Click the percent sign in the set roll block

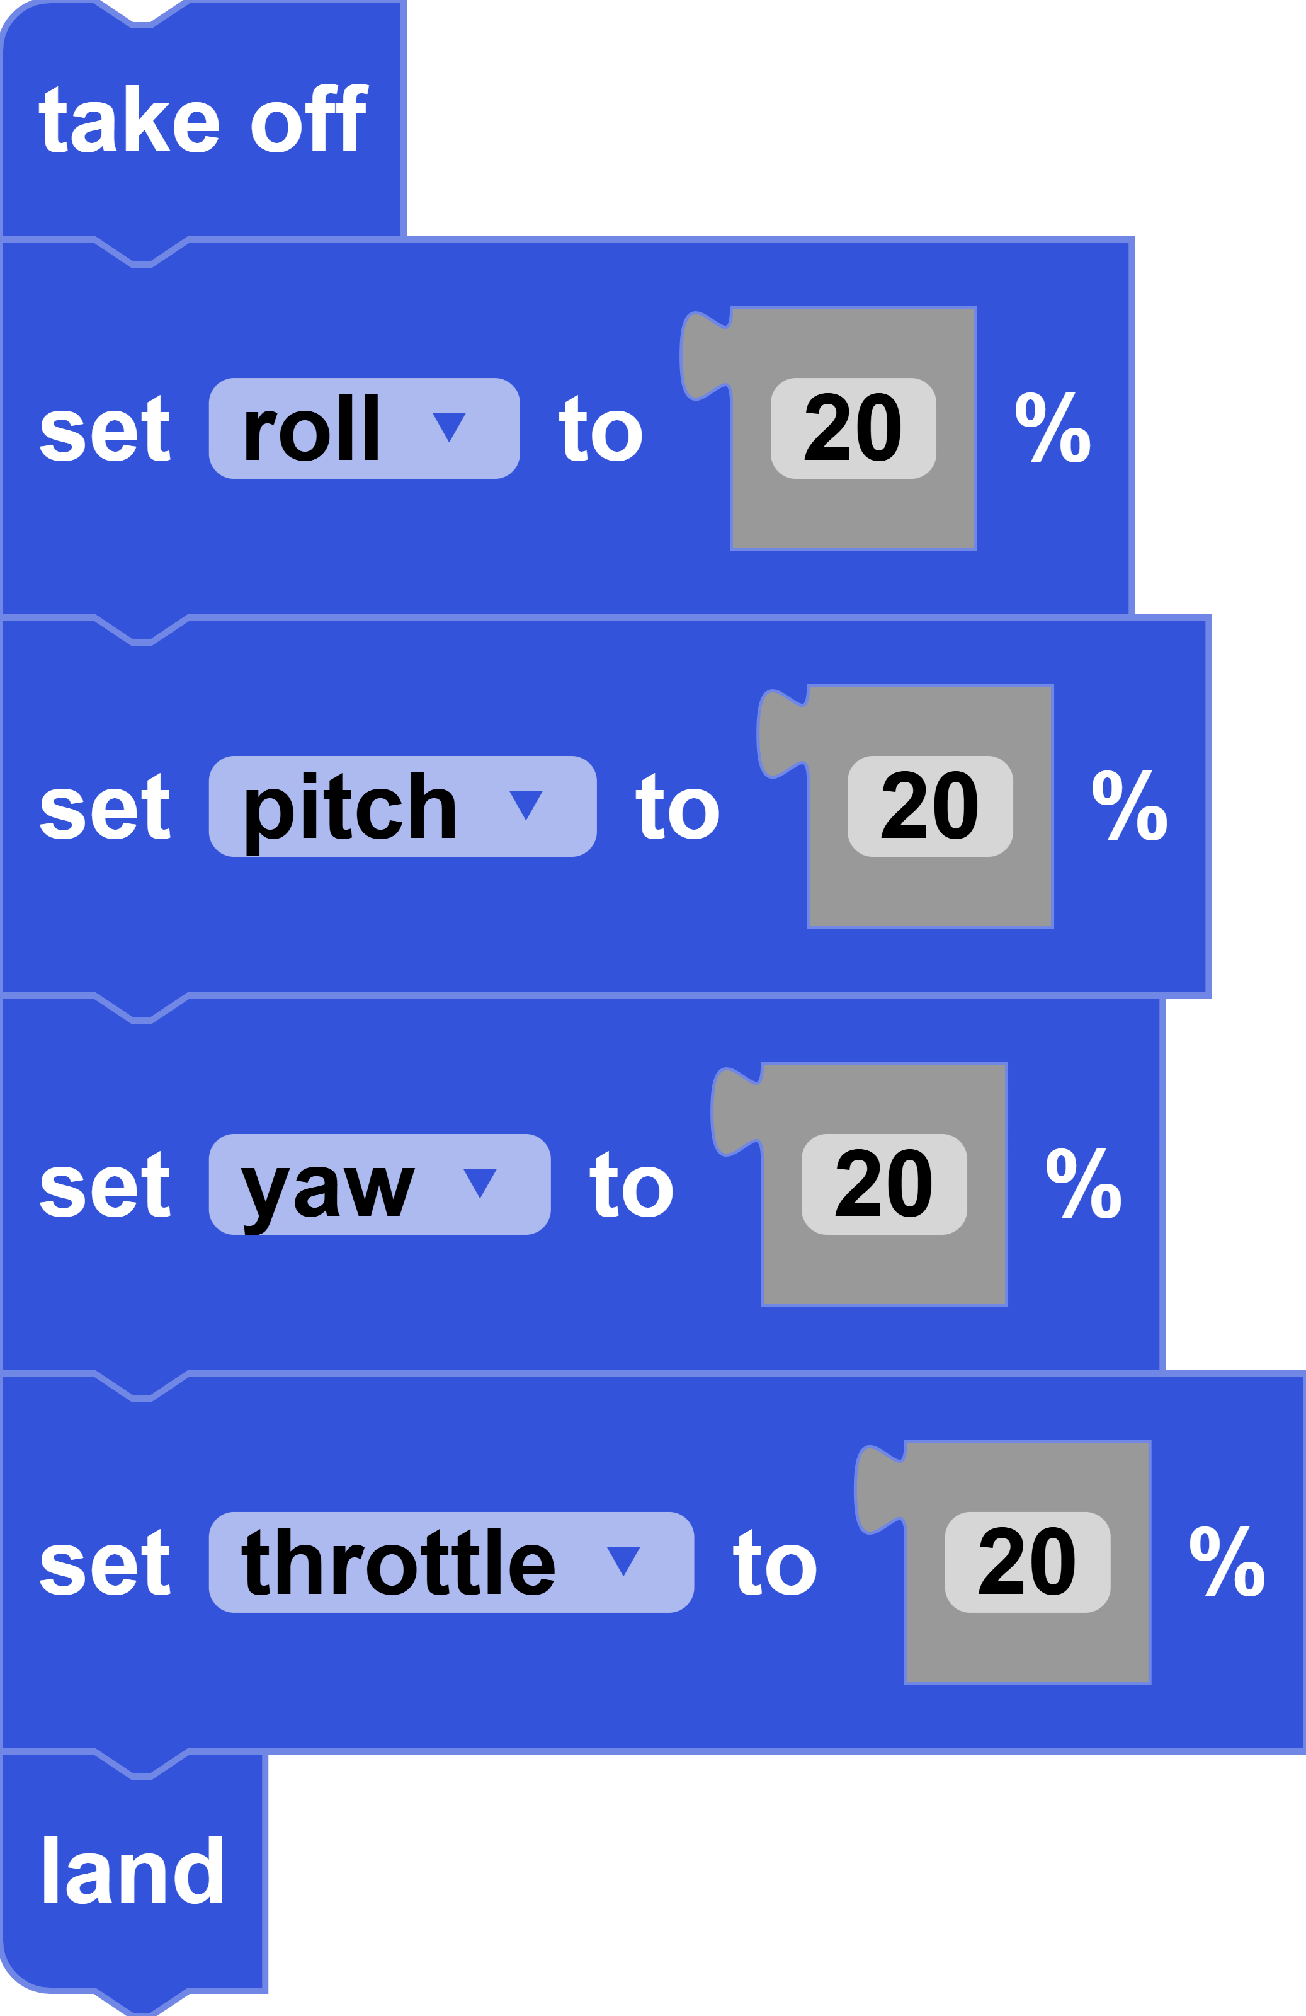pos(1052,428)
